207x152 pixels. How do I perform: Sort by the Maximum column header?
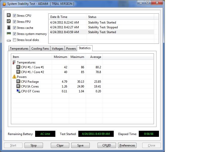tap(77, 57)
